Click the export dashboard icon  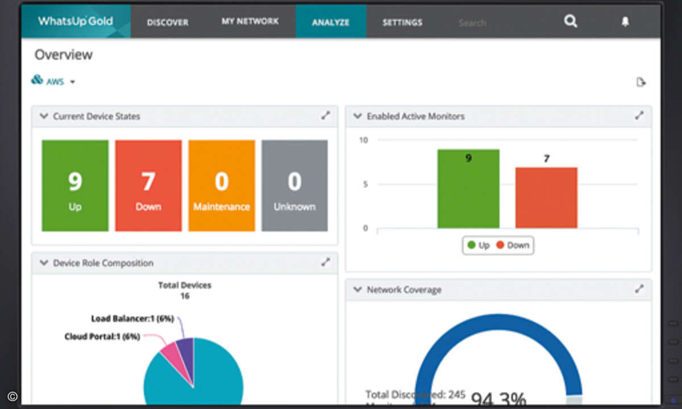tap(641, 82)
